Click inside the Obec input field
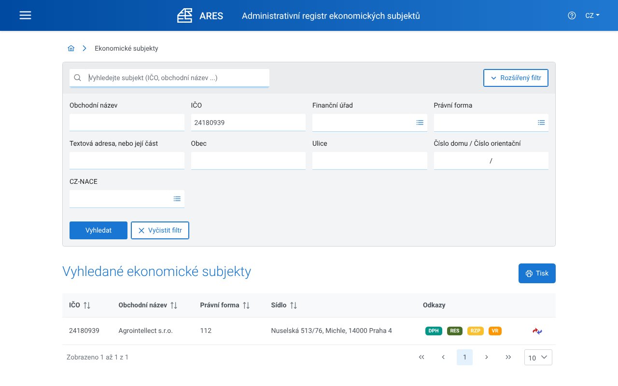This screenshot has height=386, width=618. tap(248, 161)
